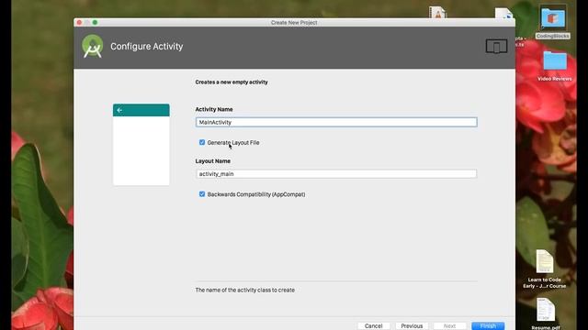Screen dimensions: 588x330
Task: Click the Activity Name label
Action: point(214,109)
